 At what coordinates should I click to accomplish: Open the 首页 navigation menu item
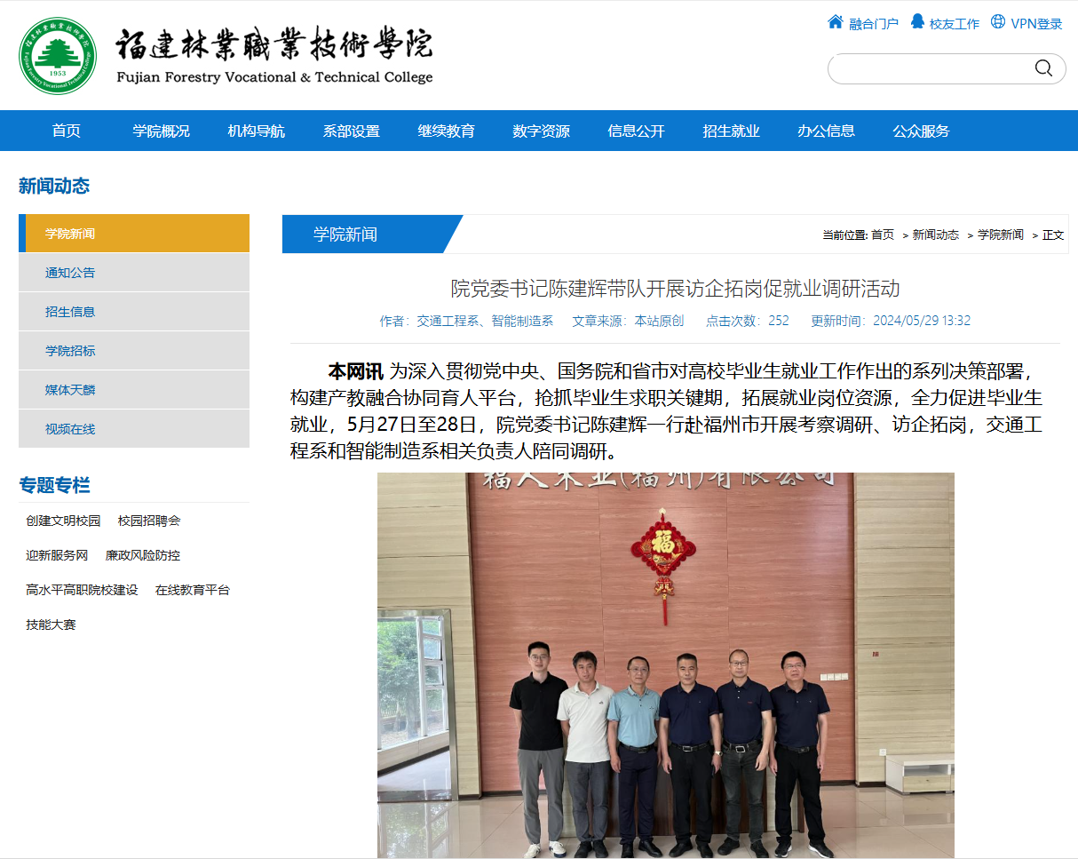coord(67,131)
